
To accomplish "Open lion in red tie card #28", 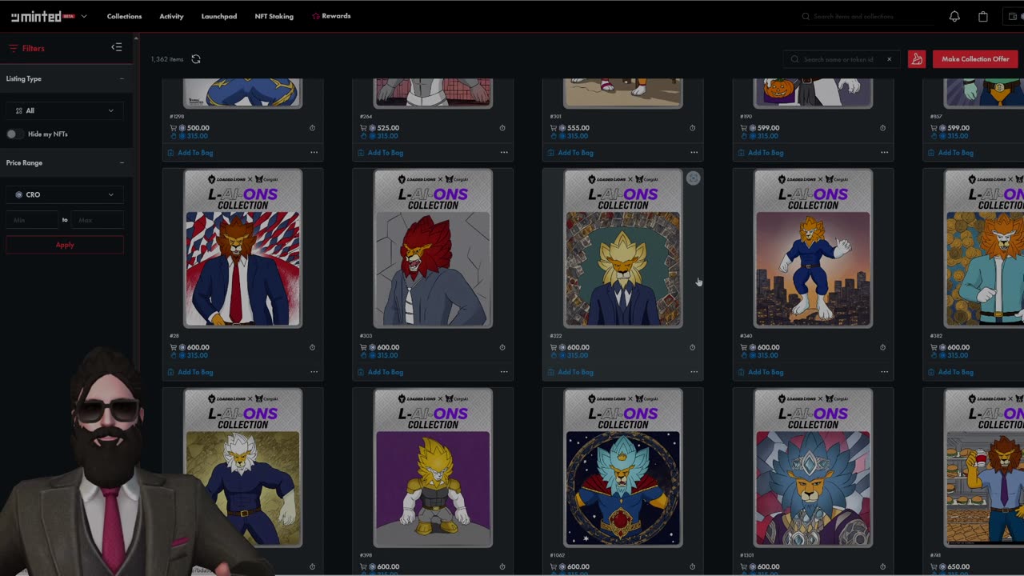I will [243, 249].
